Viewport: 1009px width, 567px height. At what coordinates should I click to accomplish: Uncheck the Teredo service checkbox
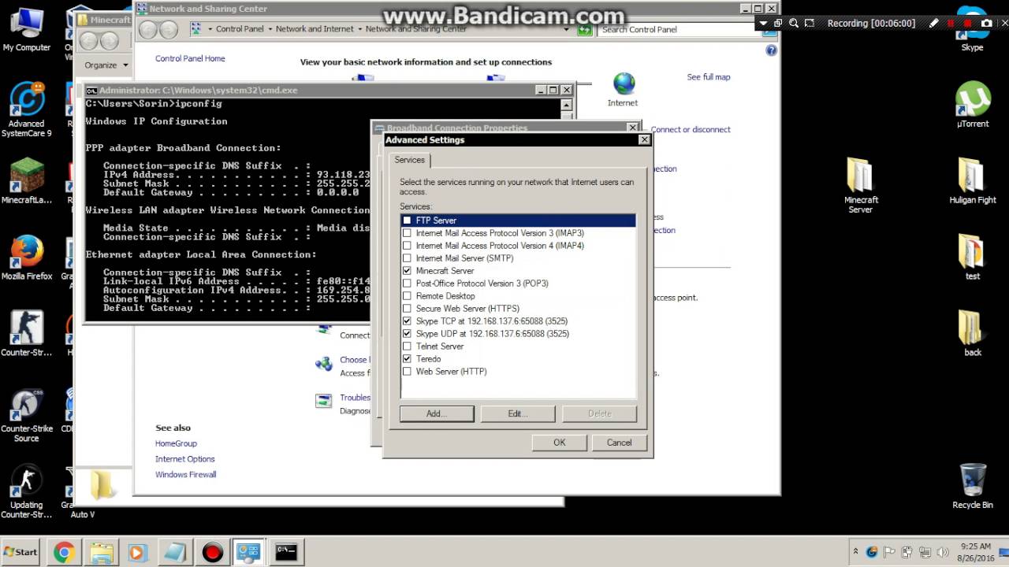(407, 359)
